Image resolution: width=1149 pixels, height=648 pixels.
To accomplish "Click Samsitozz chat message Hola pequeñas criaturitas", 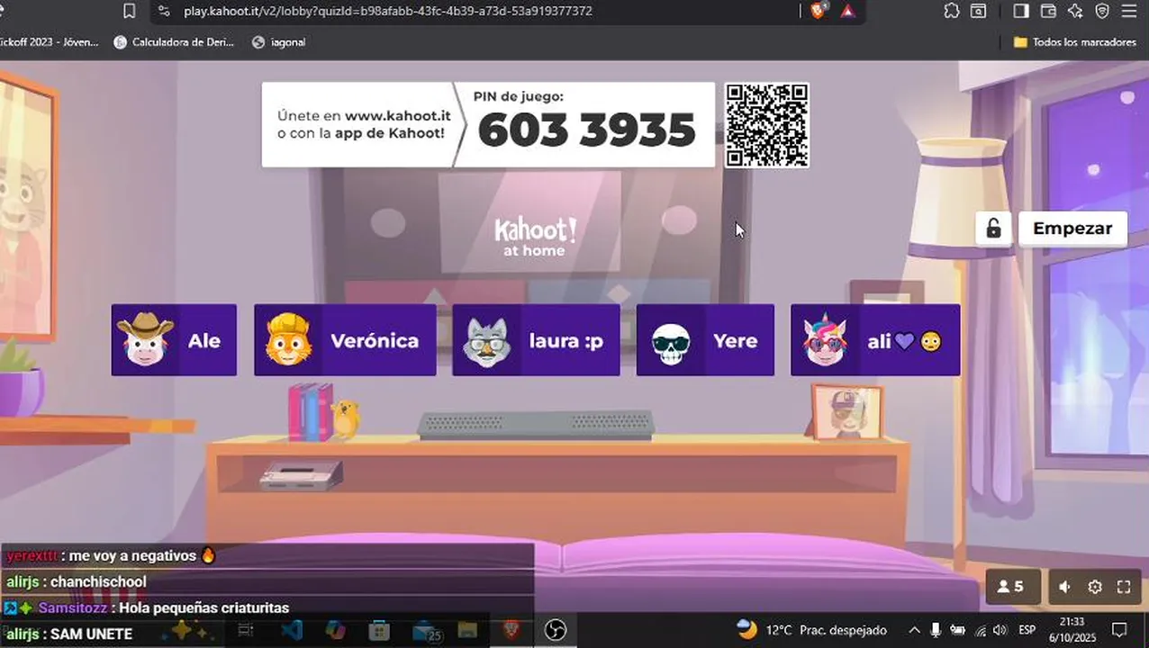I will coord(204,608).
